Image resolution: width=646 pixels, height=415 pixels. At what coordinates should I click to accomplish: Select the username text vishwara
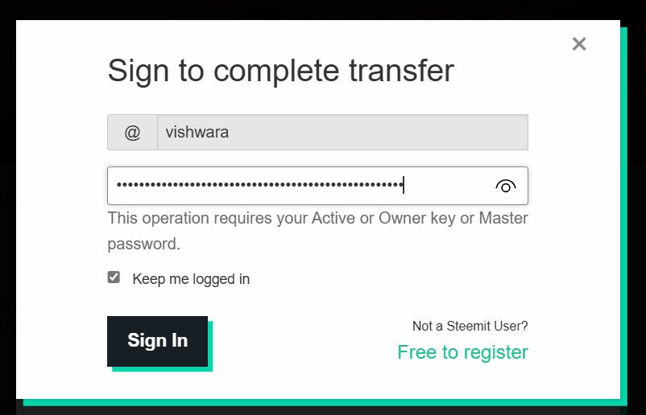pos(197,133)
